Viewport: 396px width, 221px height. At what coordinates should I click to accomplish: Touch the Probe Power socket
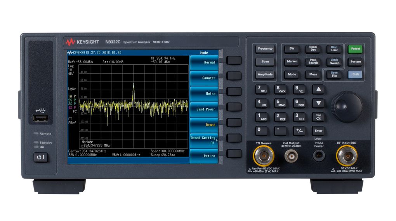[x=319, y=155]
